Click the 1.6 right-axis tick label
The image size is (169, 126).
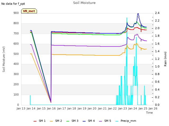pos(157,44)
